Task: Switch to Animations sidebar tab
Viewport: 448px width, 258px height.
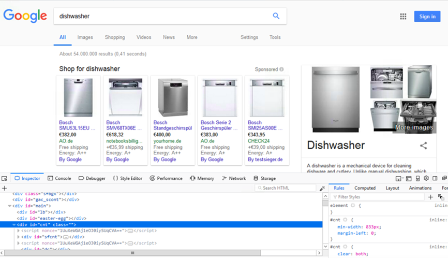Action: coord(420,188)
